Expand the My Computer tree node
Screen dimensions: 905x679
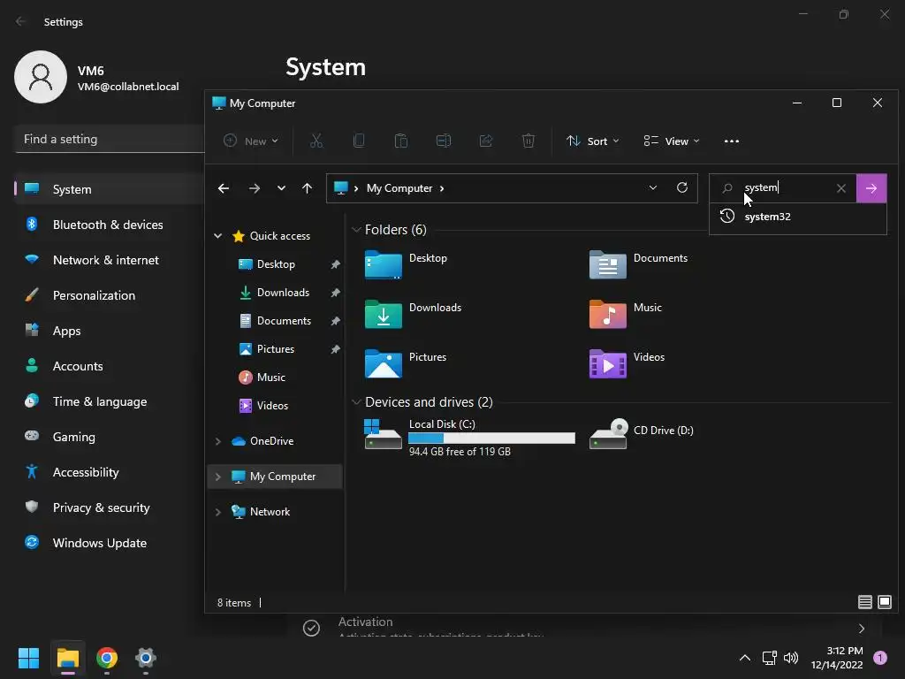pos(218,477)
